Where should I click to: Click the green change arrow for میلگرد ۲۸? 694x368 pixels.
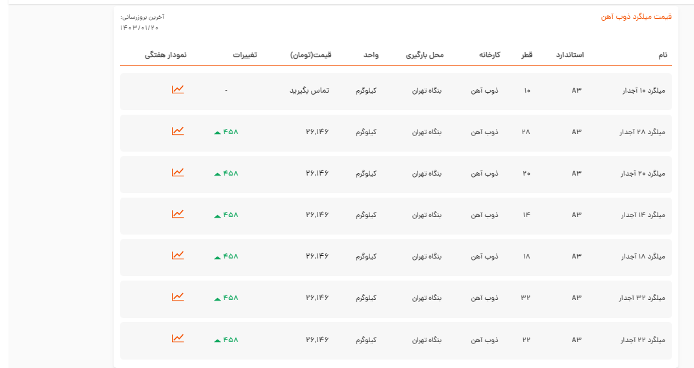tap(217, 133)
